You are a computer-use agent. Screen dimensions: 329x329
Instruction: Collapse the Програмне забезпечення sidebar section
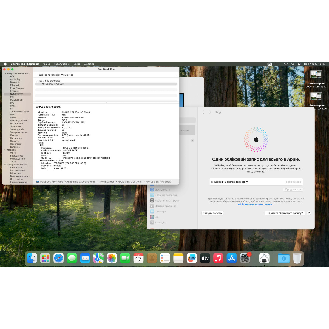click(x=5, y=164)
